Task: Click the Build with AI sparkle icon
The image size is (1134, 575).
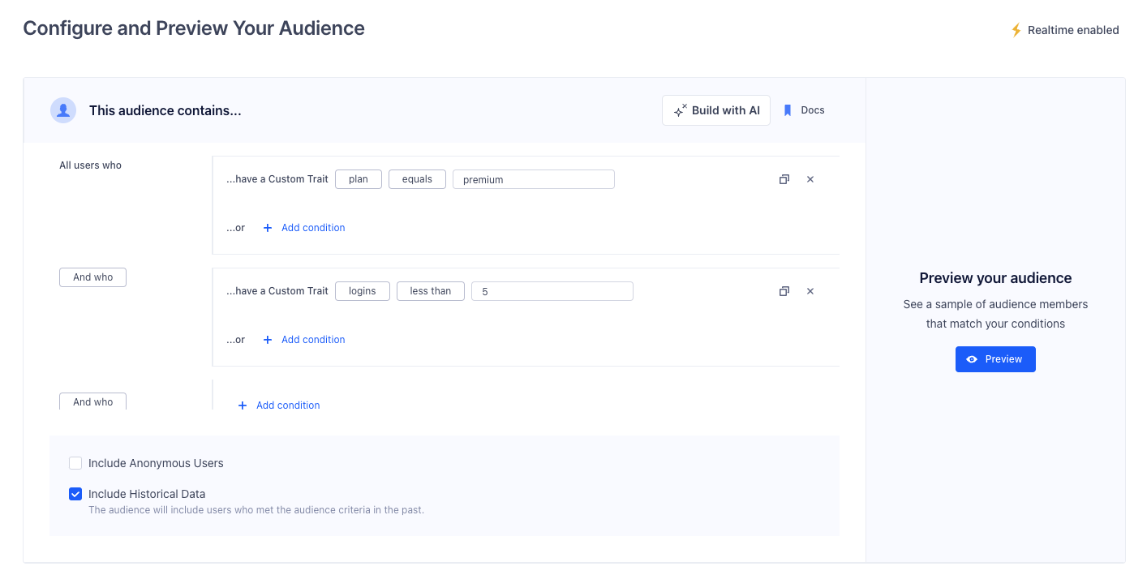Action: pyautogui.click(x=679, y=109)
